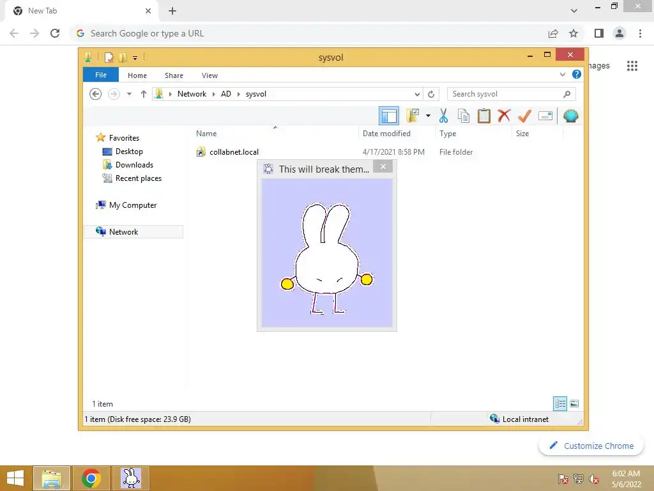Image resolution: width=654 pixels, height=491 pixels.
Task: Expand the arrow after AD breadcrumb
Action: tap(239, 94)
